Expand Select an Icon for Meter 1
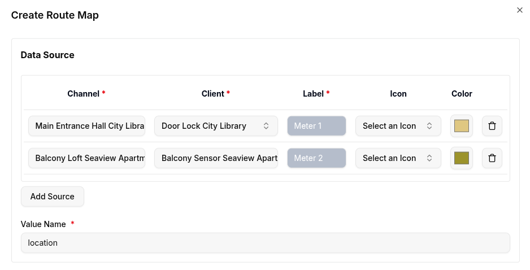 398,126
